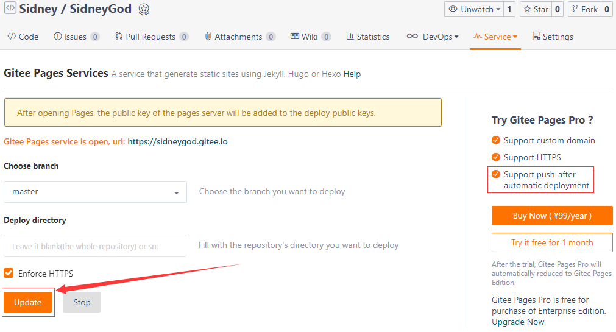Open the sidneygod.gitee.io URL link
This screenshot has width=616, height=332.
178,141
